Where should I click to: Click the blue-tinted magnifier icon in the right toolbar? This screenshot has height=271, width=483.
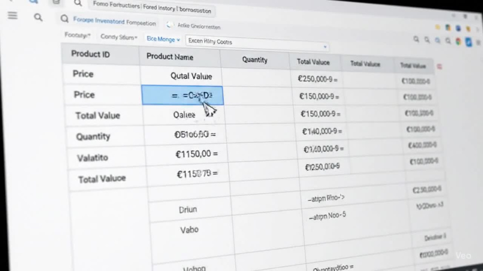tap(438, 40)
